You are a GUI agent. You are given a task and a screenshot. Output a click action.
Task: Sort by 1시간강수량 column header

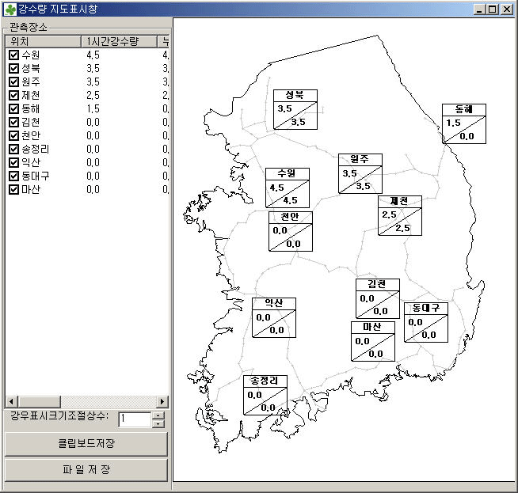(120, 41)
